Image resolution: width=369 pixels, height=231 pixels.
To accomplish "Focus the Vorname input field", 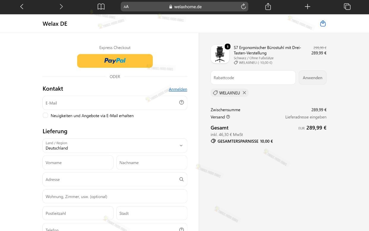I will coord(78,163).
